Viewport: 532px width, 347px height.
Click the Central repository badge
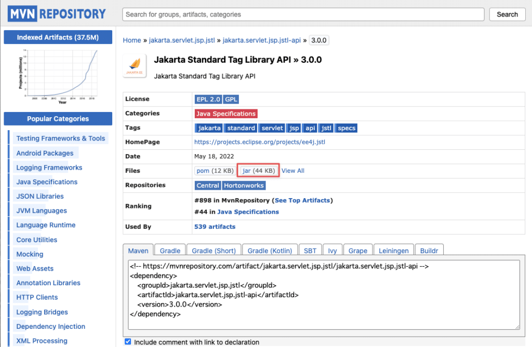click(207, 185)
